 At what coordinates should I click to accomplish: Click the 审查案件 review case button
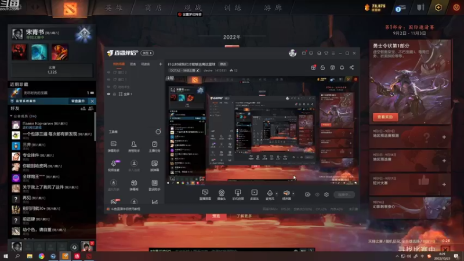(x=78, y=101)
